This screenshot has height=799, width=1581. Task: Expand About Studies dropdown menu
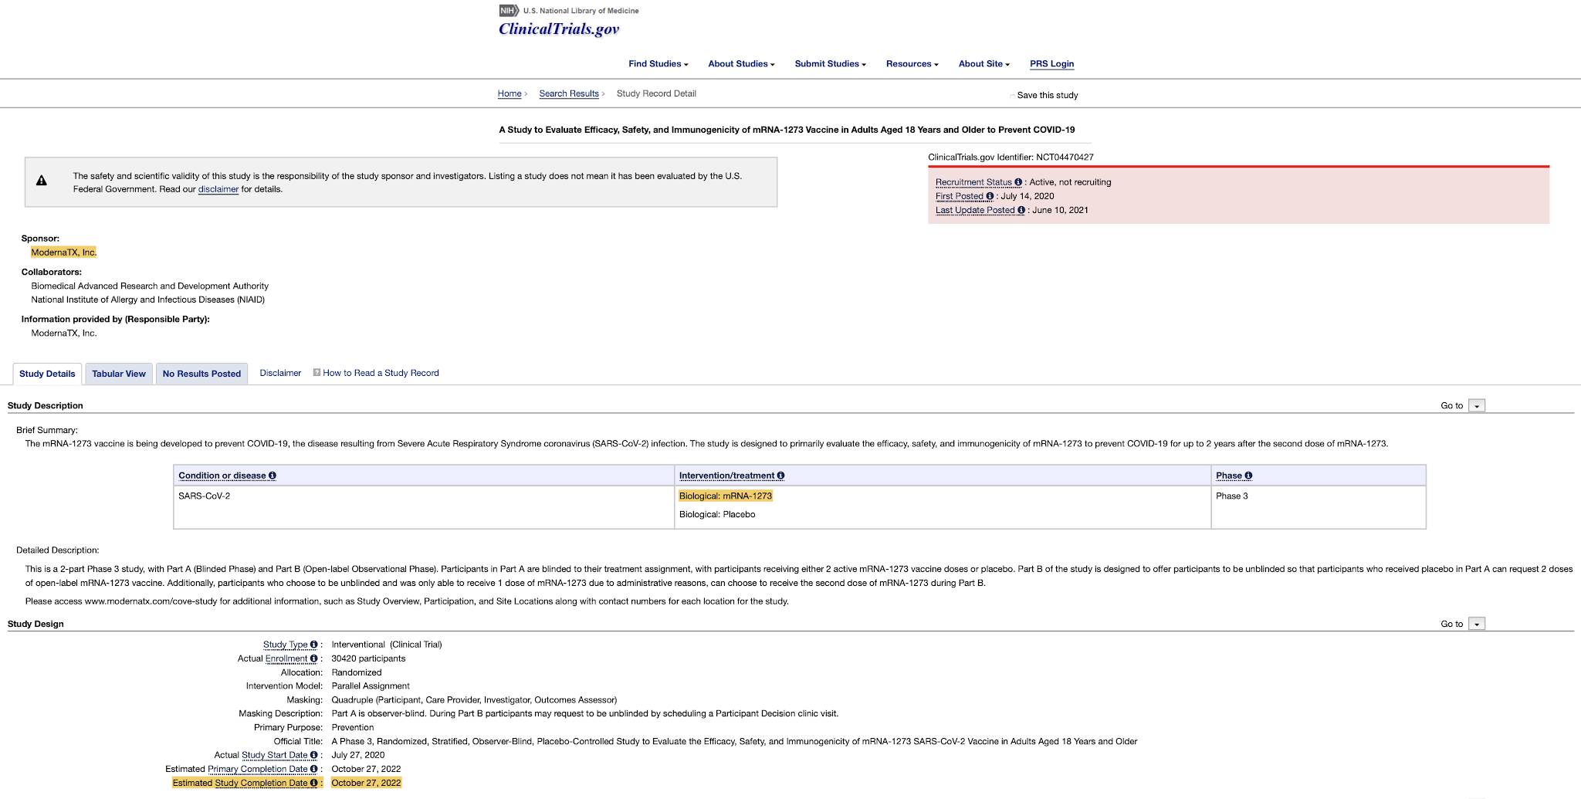coord(741,64)
